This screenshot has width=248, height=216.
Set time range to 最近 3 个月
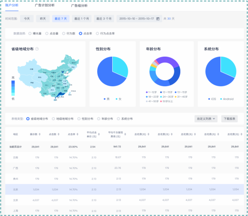click(x=104, y=19)
